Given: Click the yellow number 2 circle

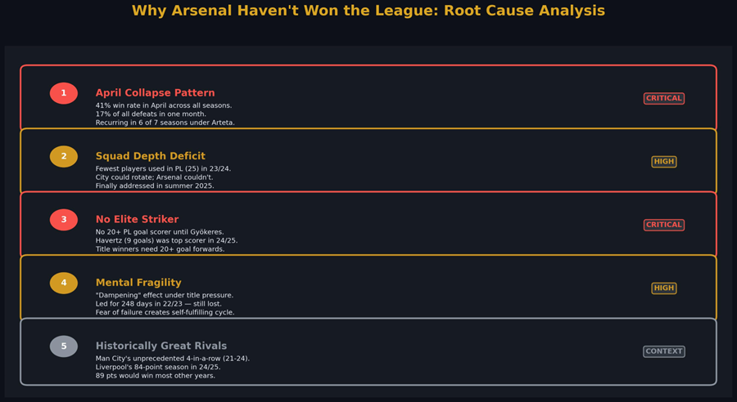Looking at the screenshot, I should [x=64, y=156].
